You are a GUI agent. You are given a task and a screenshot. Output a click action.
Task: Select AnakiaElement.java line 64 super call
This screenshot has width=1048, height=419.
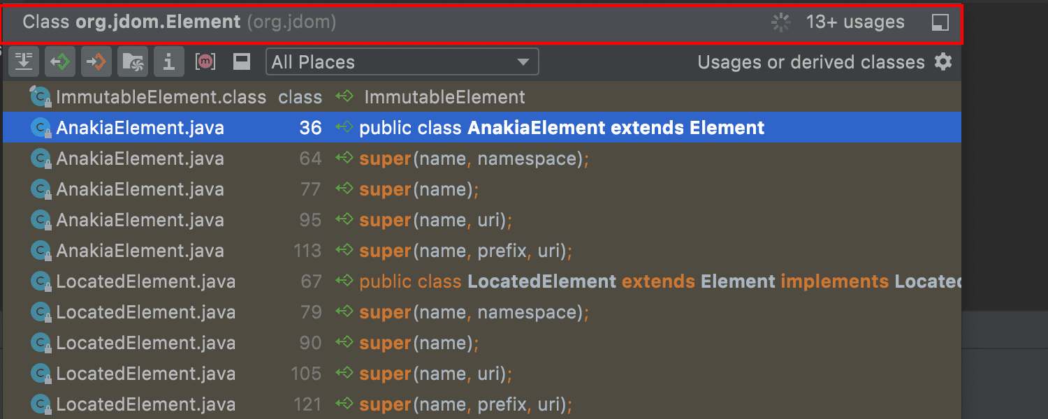tap(474, 159)
